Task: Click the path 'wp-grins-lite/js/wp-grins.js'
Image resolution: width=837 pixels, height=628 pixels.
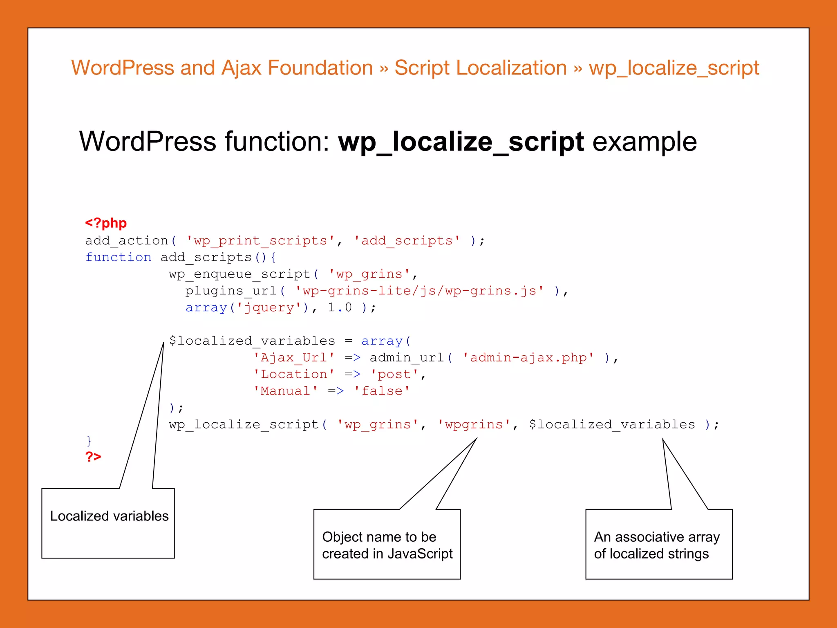Action: tap(419, 291)
